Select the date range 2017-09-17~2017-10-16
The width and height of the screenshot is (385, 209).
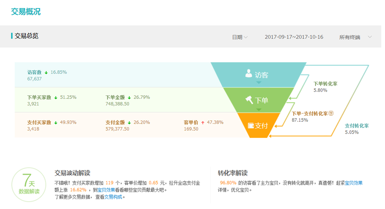coord(294,37)
